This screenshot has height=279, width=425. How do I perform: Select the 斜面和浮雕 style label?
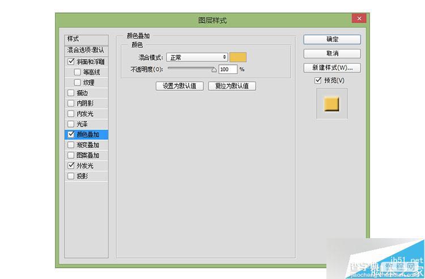click(91, 62)
